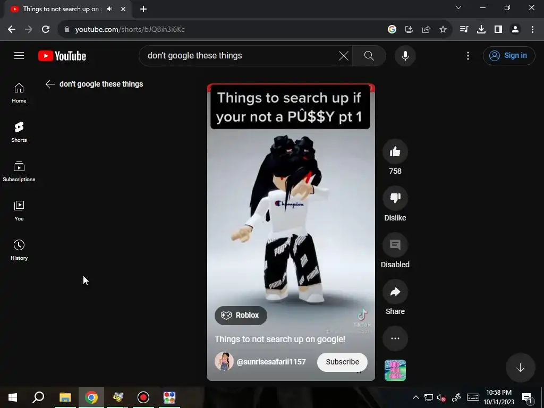Open Chrome three-dot menu
This screenshot has height=408, width=544.
click(x=532, y=30)
